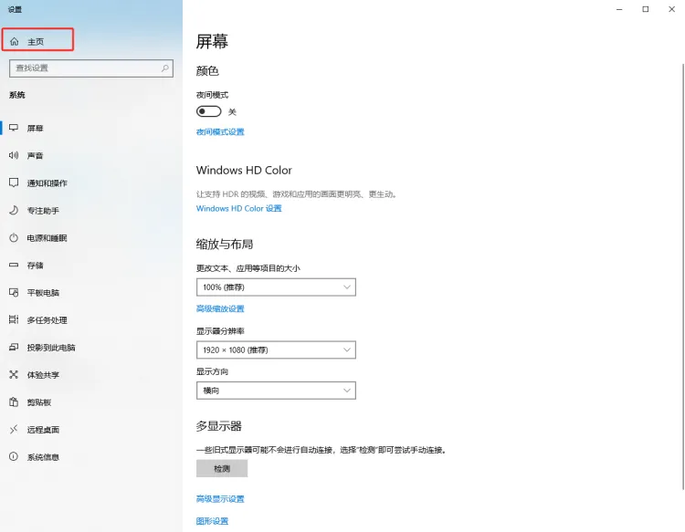Click the 多任务处理 icon

(x=14, y=319)
